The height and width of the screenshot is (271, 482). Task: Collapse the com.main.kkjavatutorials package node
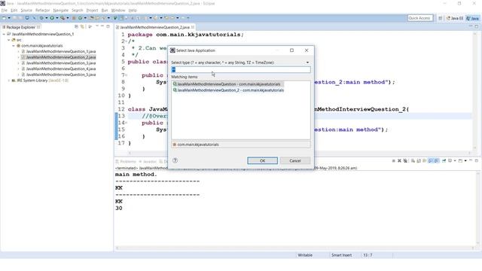[14, 46]
